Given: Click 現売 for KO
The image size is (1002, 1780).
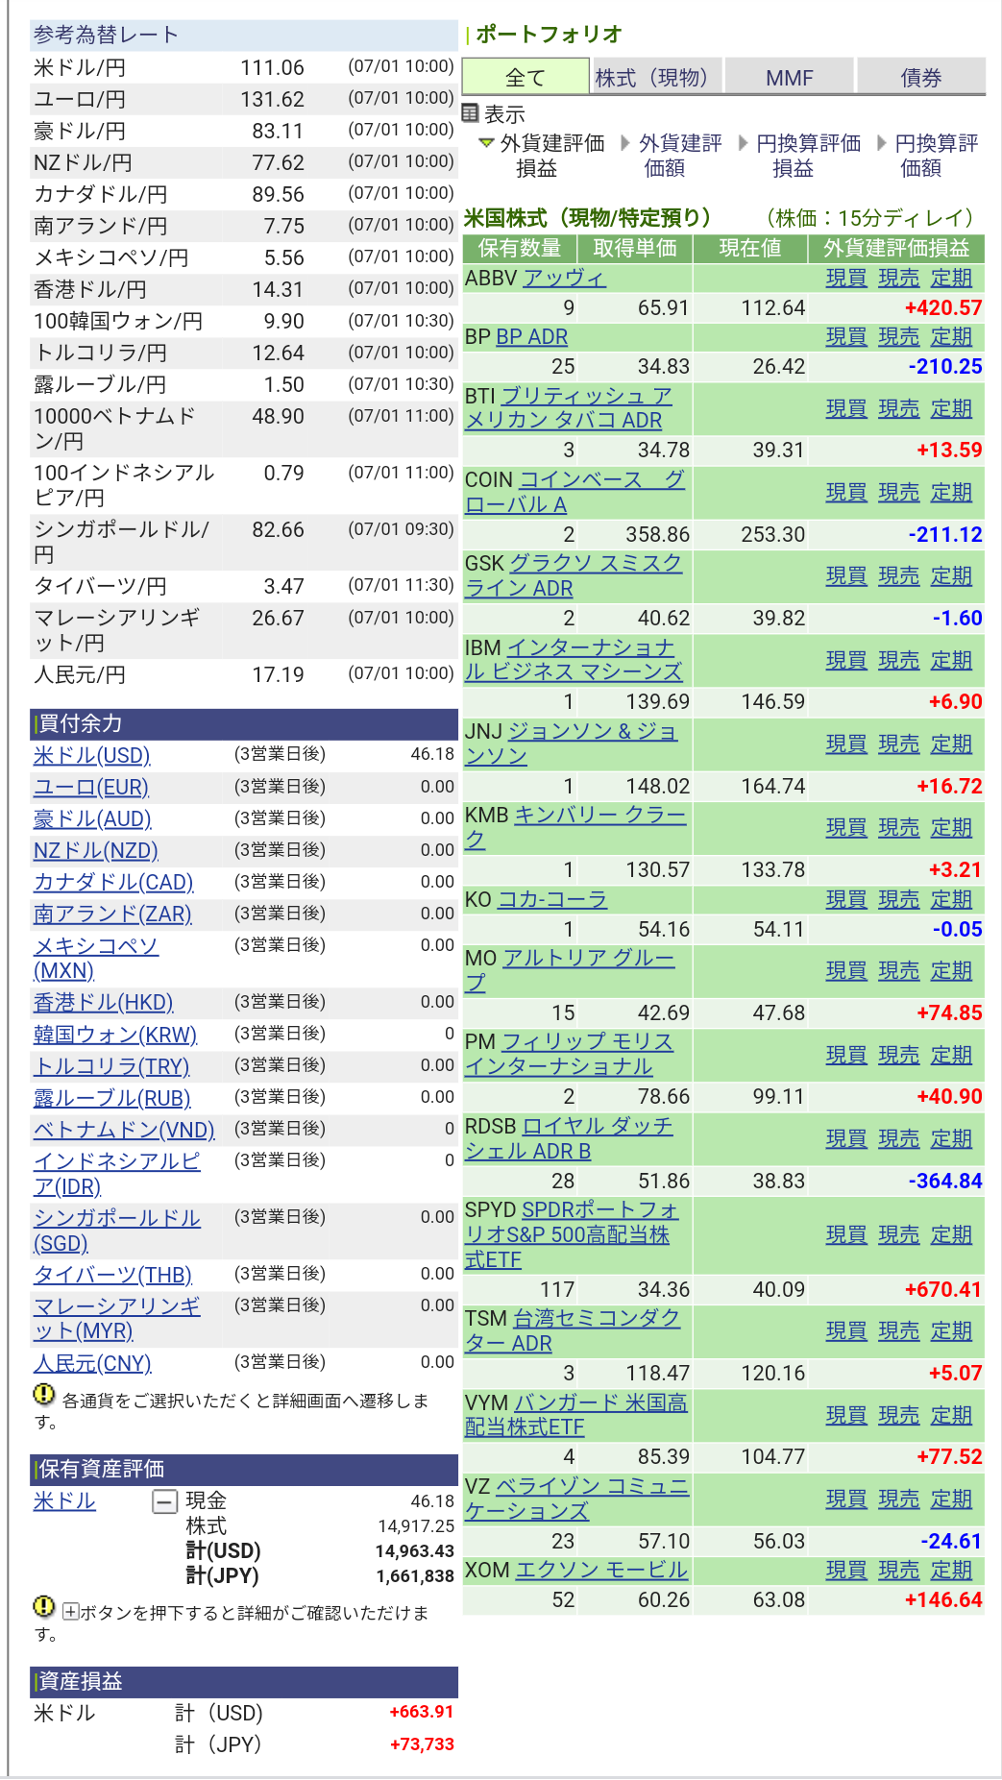Looking at the screenshot, I should 899,900.
